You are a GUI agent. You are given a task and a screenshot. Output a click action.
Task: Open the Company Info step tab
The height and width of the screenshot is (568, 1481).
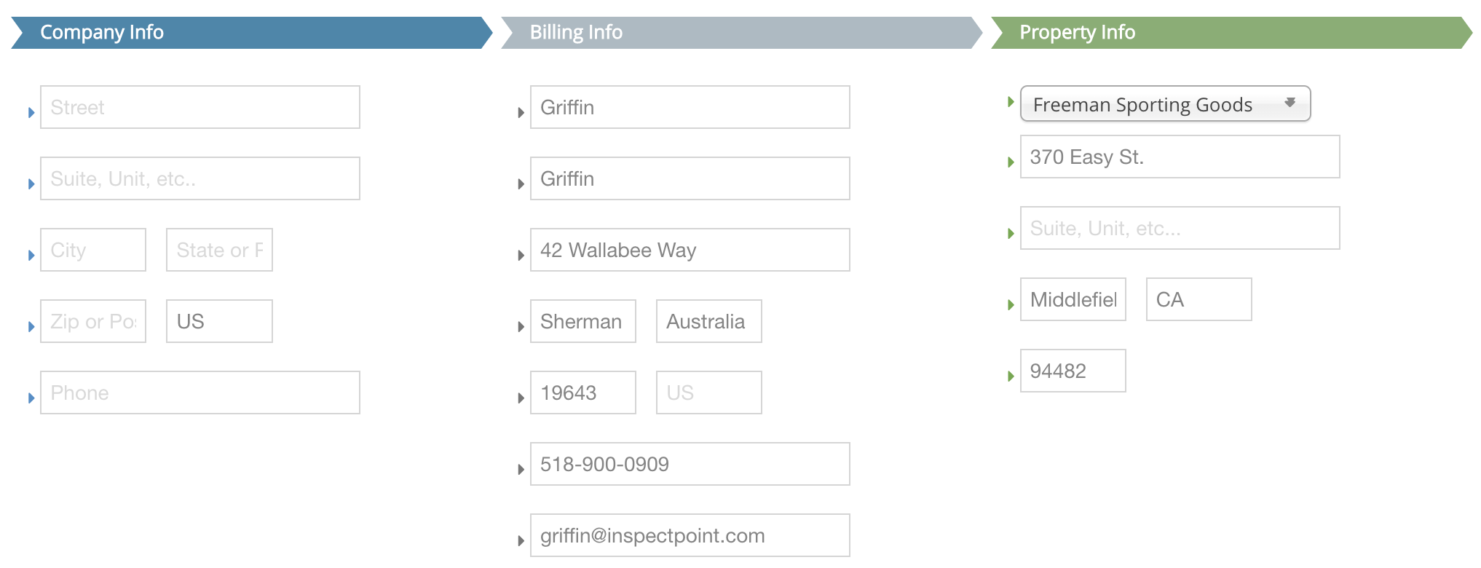pyautogui.click(x=251, y=33)
